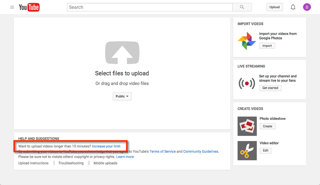Open the notifications bell

coord(293,7)
